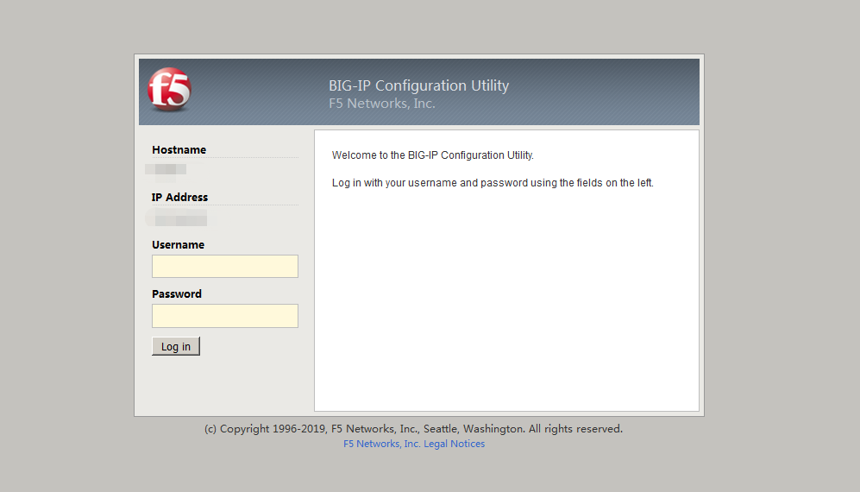The height and width of the screenshot is (492, 860).
Task: Click the blurred IP address value
Action: click(x=177, y=218)
